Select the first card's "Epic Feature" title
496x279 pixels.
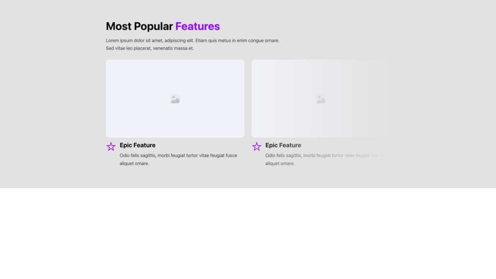tap(138, 145)
